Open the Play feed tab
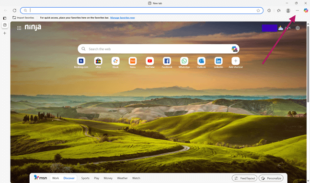 96,178
